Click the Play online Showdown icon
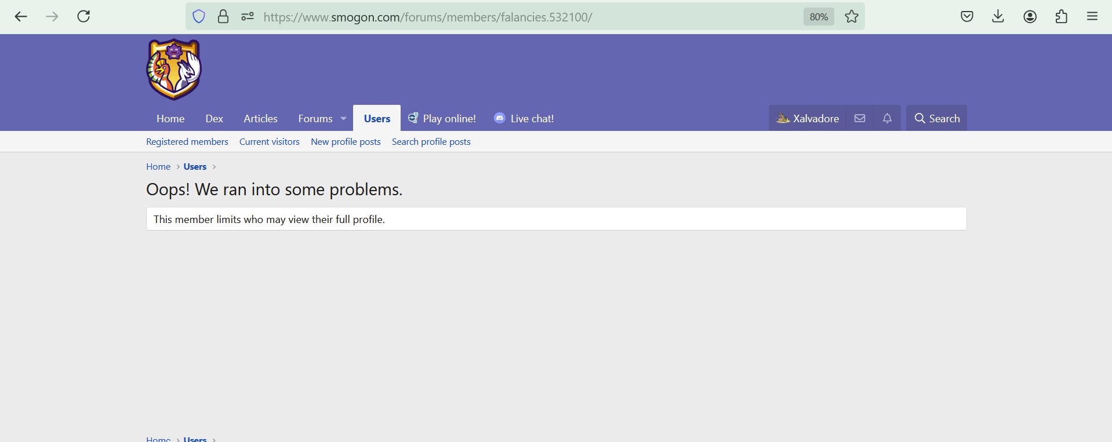Viewport: 1112px width, 442px height. [x=413, y=118]
